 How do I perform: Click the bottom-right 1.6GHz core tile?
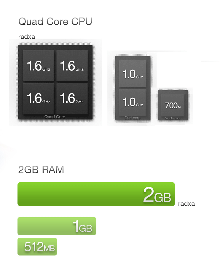(x=72, y=98)
